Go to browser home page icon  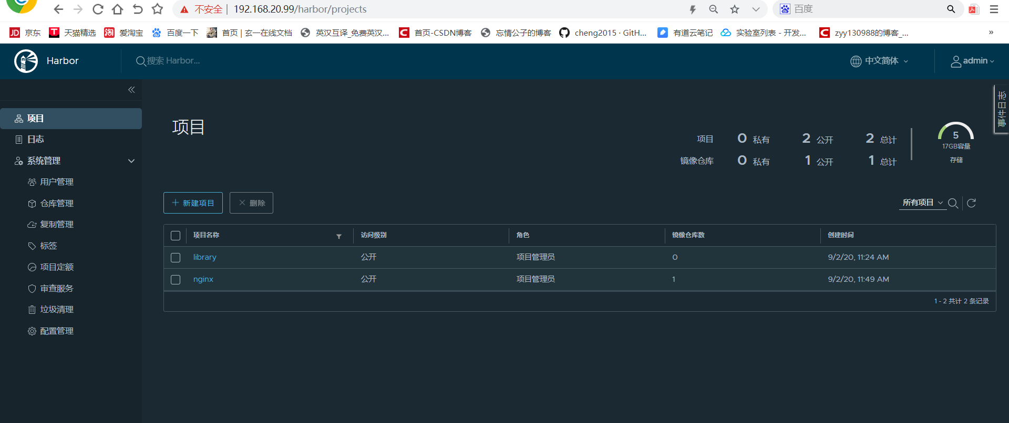tap(118, 9)
